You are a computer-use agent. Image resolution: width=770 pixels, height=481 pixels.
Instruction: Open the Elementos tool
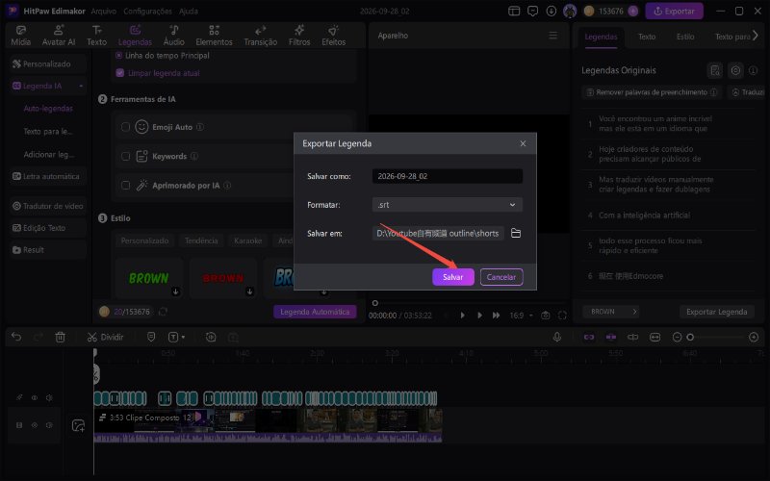pos(214,36)
